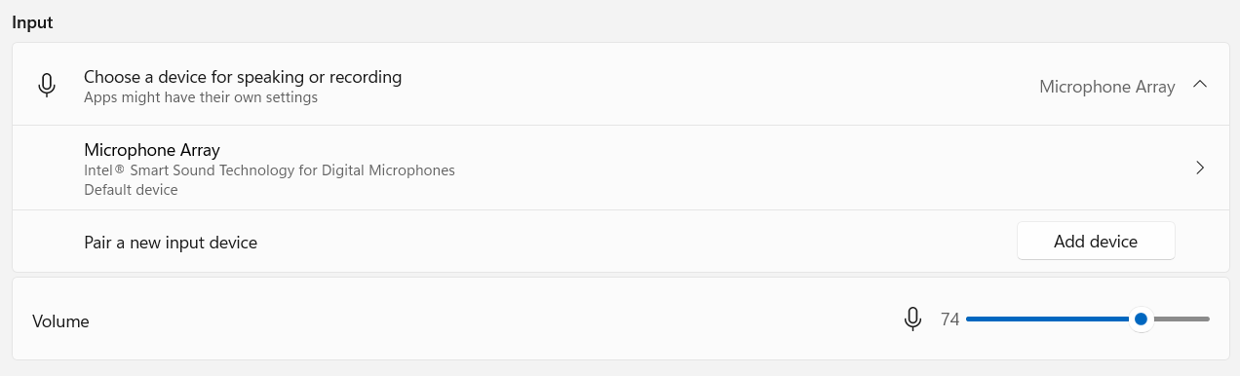The width and height of the screenshot is (1240, 376).
Task: Click the volume slider thumb
Action: coord(1141,319)
